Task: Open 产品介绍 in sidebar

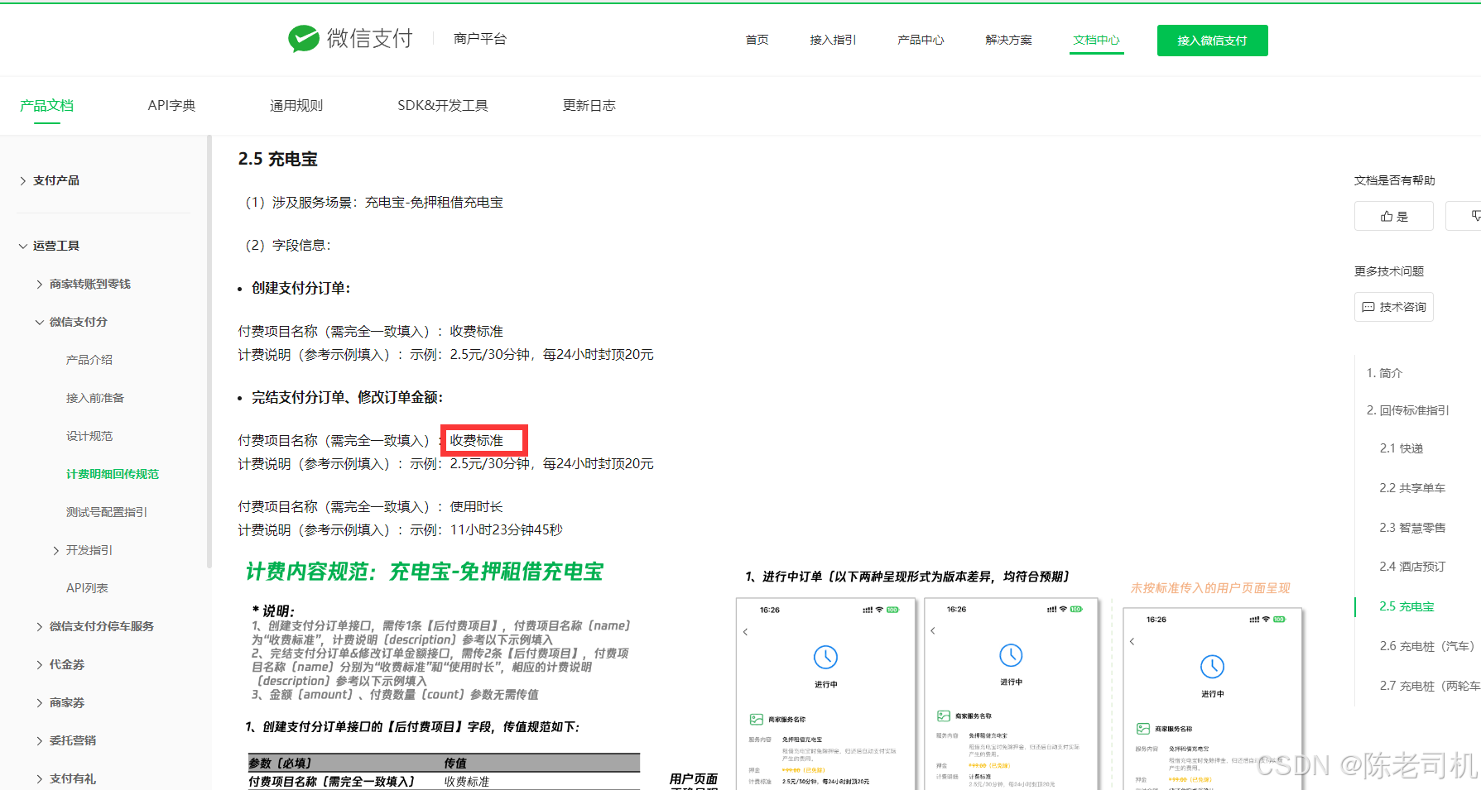Action: pyautogui.click(x=89, y=360)
